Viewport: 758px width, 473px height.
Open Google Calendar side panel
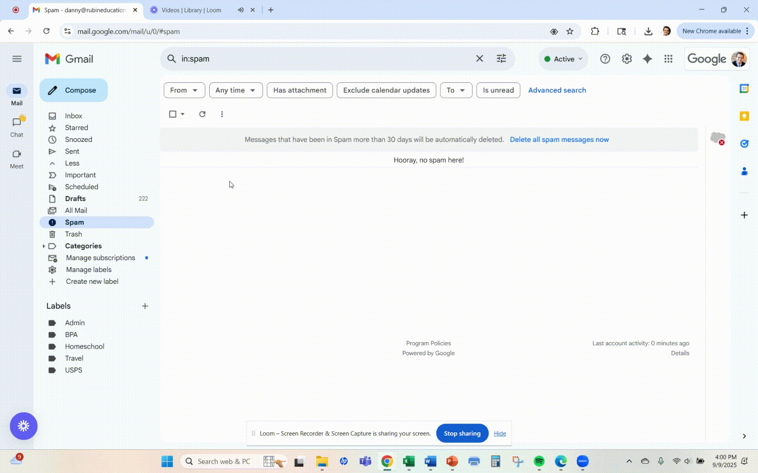tap(744, 88)
